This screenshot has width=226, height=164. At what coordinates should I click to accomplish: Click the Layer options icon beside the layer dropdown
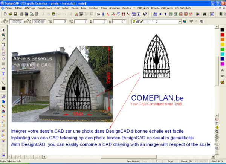(x=185, y=21)
